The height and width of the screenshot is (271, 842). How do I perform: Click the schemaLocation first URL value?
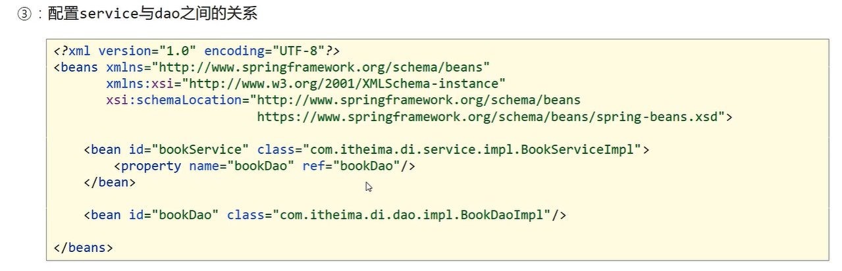pyautogui.click(x=418, y=100)
